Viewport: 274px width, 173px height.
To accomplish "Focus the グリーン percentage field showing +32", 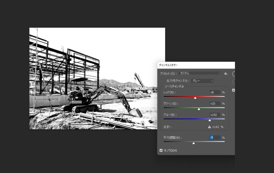I will tap(215, 103).
